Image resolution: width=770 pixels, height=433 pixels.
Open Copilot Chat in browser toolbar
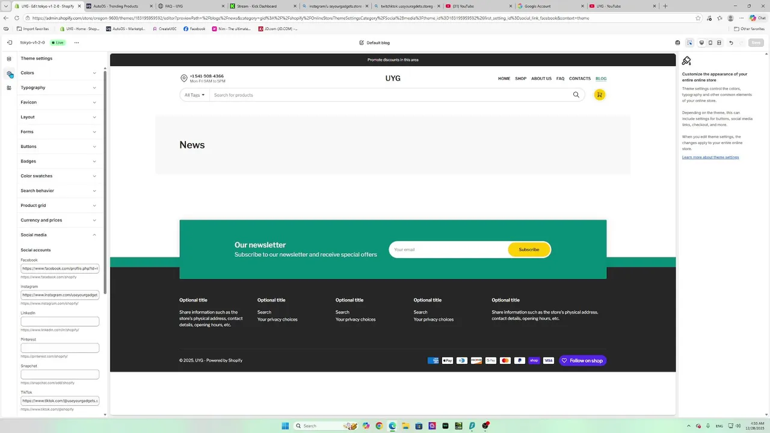757,18
